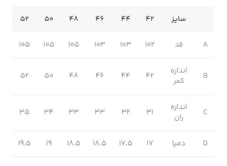Click the size ۴۸ column header
Image resolution: width=227 pixels, height=166 pixels.
click(x=73, y=19)
